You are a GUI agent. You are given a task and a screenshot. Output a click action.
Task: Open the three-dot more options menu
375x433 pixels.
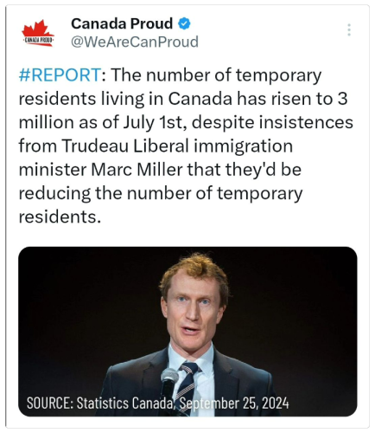click(x=349, y=29)
